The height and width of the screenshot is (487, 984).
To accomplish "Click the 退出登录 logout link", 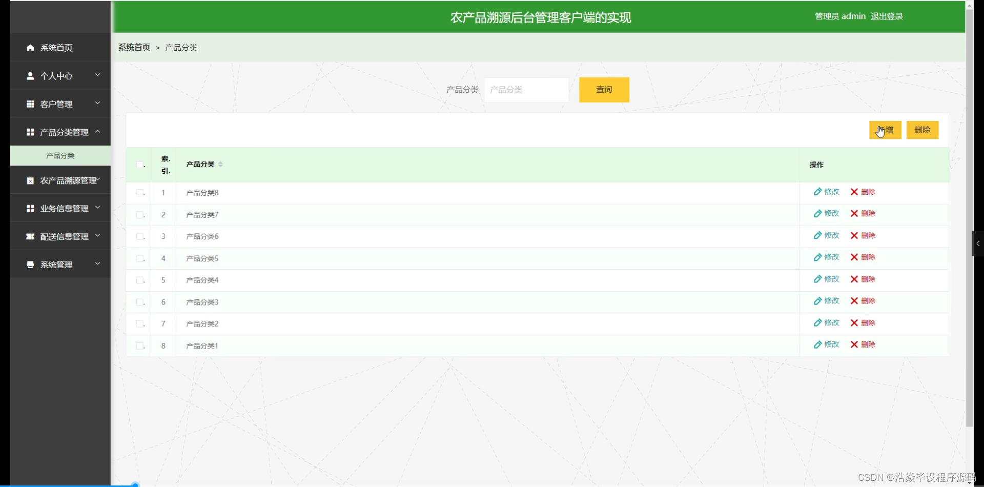I will pyautogui.click(x=887, y=16).
